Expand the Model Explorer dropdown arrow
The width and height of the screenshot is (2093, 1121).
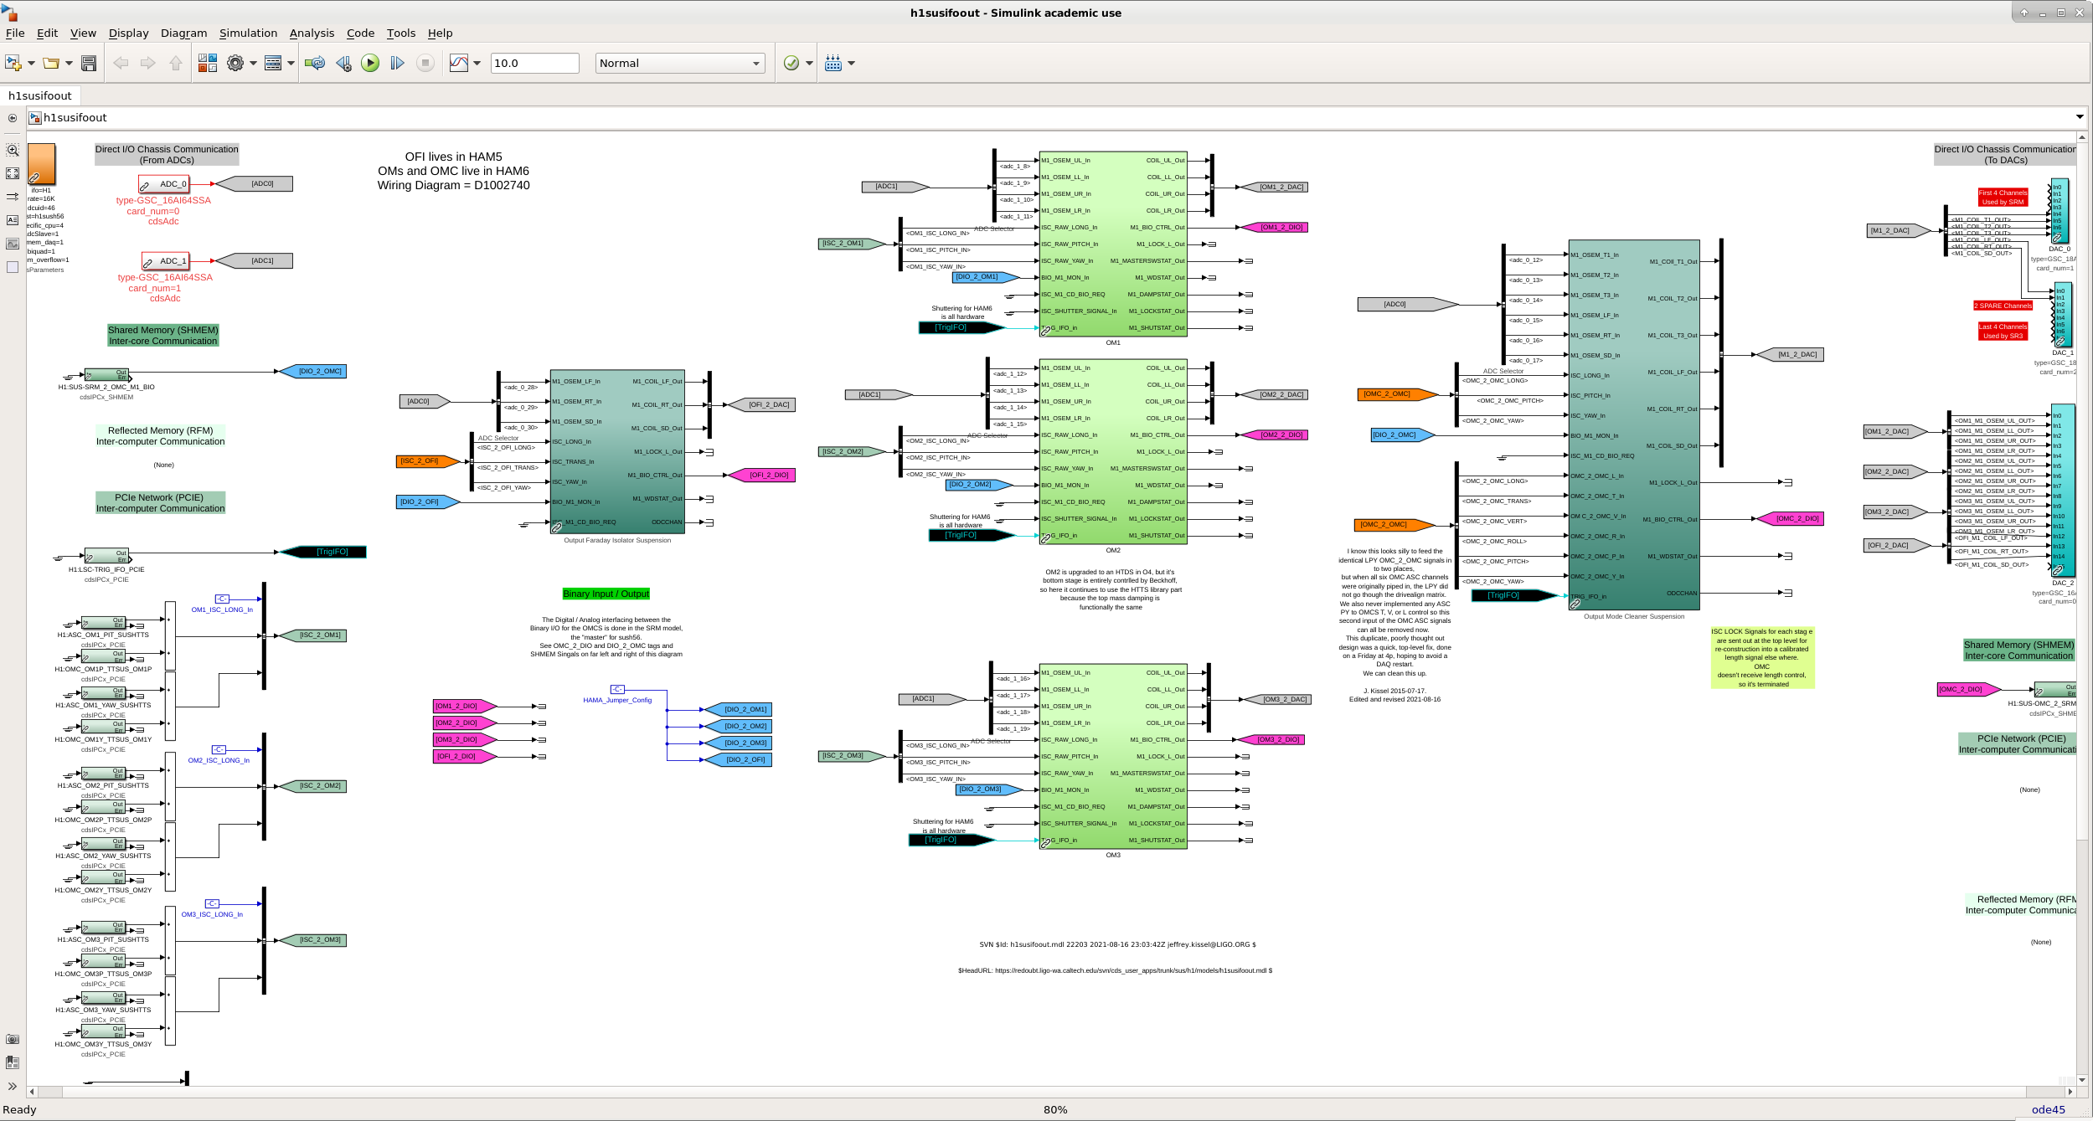(291, 63)
